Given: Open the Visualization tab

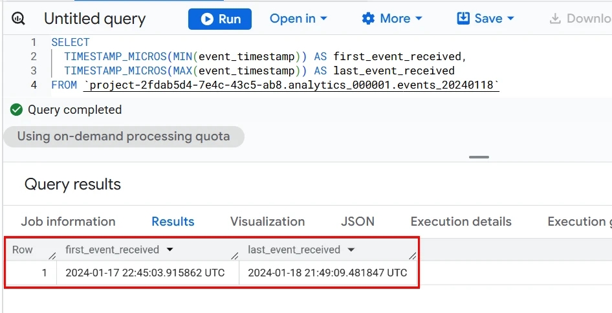Looking at the screenshot, I should pyautogui.click(x=267, y=221).
